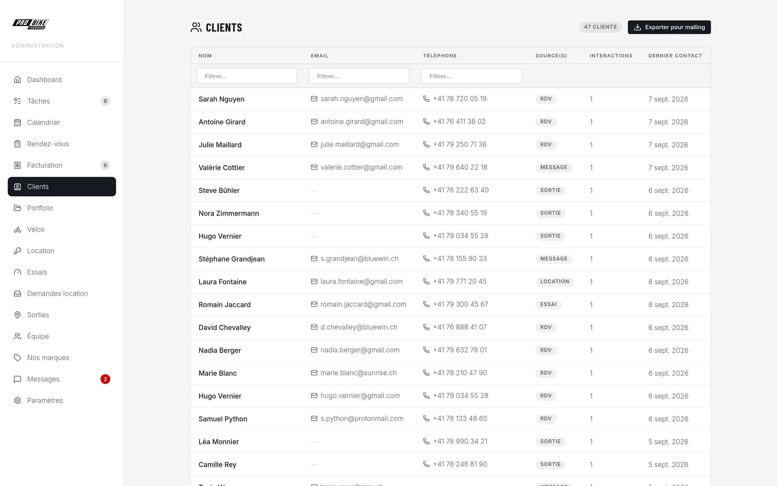Click the Nos marques tag icon
This screenshot has height=486, width=777.
(17, 358)
